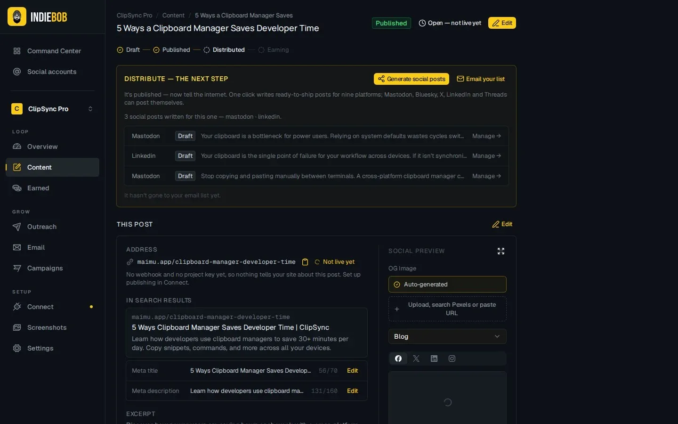Viewport: 678px width, 424px height.
Task: Select the Earning stage step
Action: click(x=274, y=50)
